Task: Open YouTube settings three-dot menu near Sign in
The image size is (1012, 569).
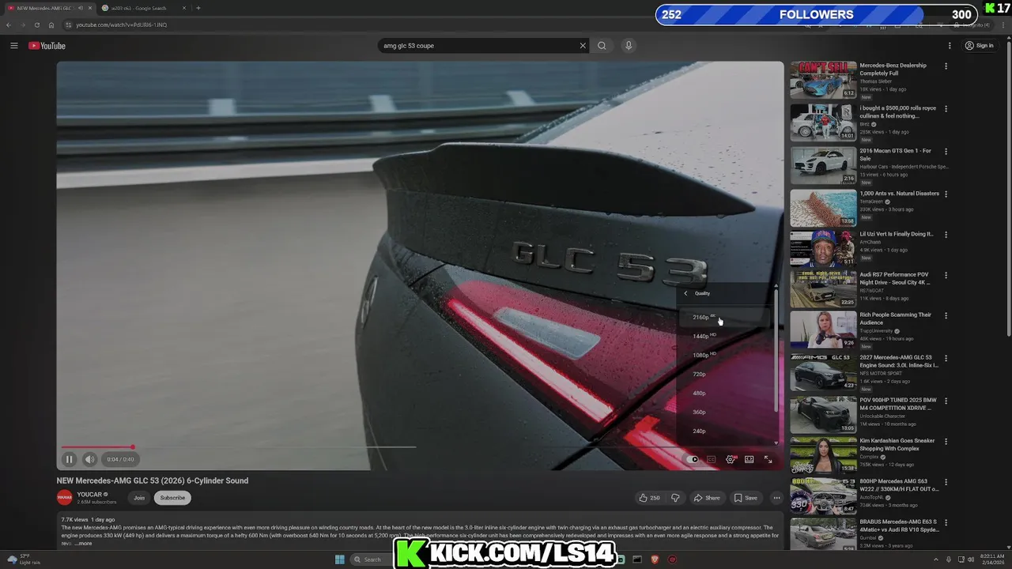Action: (x=950, y=46)
